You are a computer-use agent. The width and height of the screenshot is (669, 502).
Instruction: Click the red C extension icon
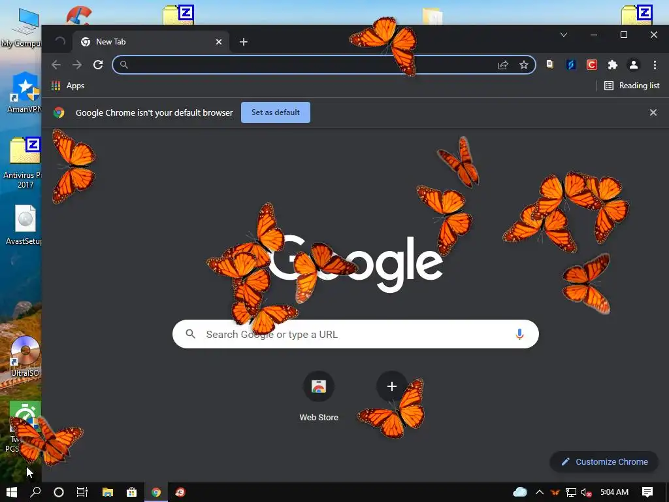click(592, 65)
